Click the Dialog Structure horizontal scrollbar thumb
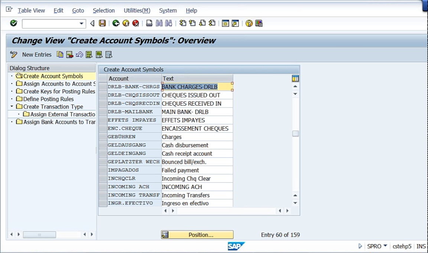This screenshot has width=428, height=253. tap(40, 234)
